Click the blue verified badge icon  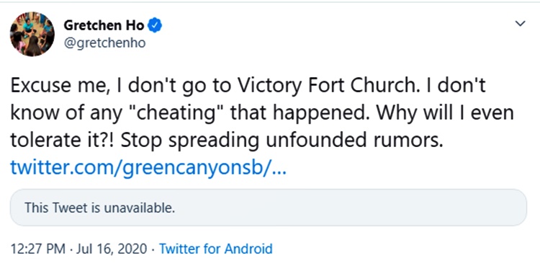point(155,26)
